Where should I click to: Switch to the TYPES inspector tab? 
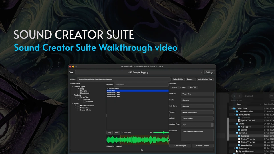pyautogui.click(x=174, y=88)
